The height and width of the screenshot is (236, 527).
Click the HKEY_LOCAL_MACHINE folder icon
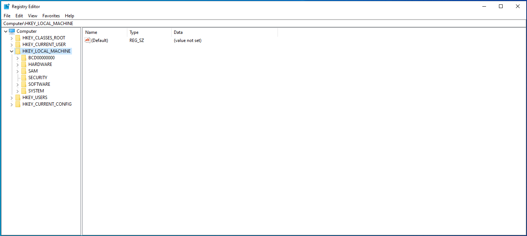click(18, 51)
